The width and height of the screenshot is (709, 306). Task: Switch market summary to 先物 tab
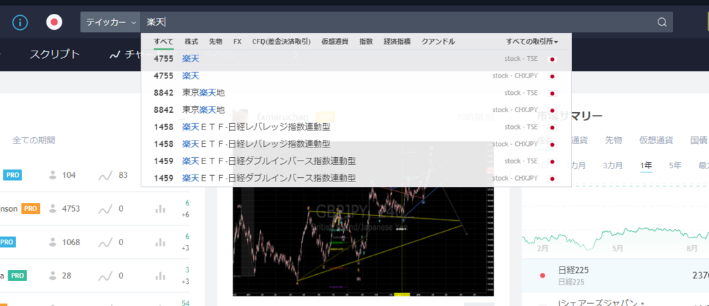click(613, 140)
